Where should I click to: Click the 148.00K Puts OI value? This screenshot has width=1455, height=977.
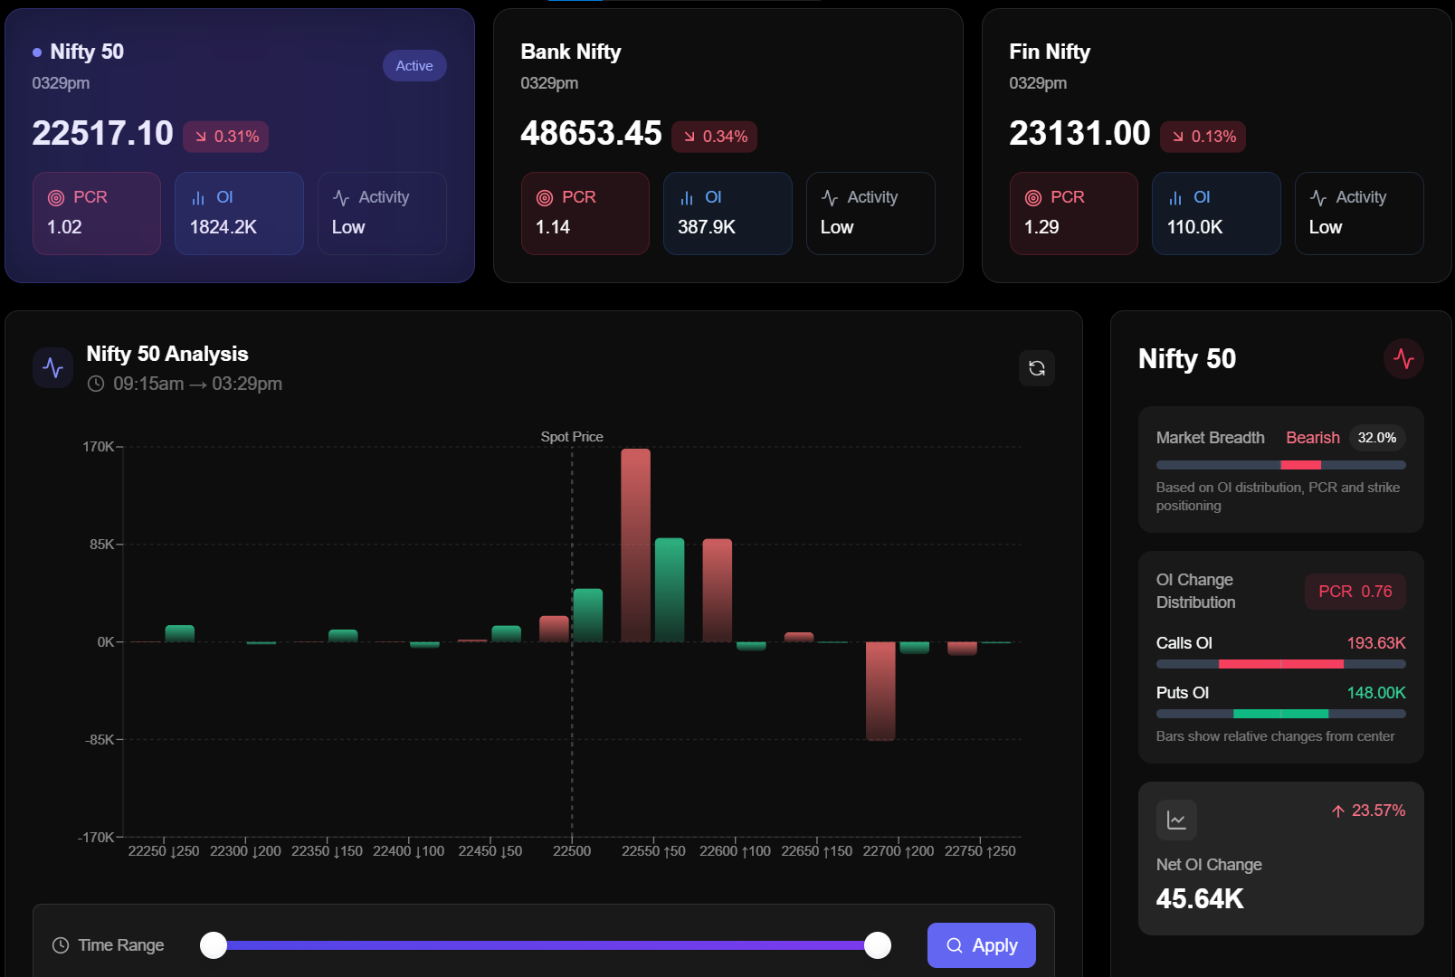tap(1376, 693)
